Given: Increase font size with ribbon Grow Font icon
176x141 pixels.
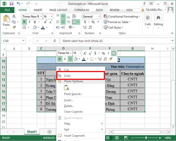Looking at the screenshot, I should 45,22.
